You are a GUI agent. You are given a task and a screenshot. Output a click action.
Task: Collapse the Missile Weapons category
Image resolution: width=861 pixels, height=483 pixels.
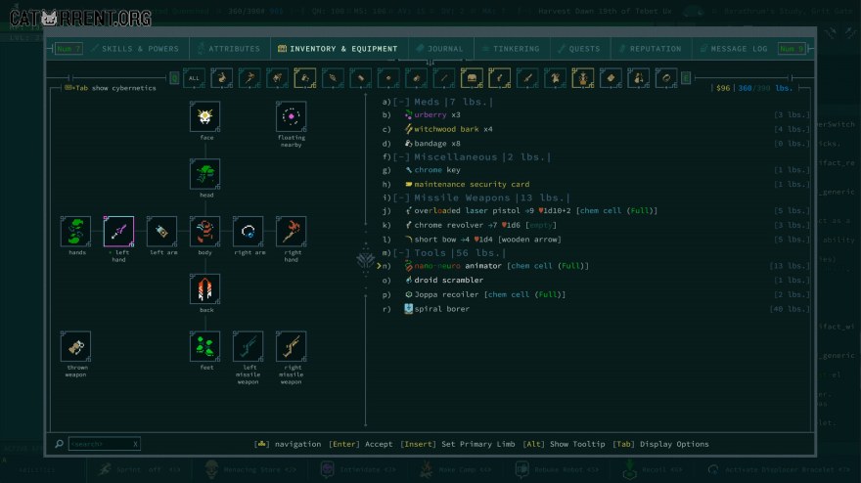pos(401,198)
